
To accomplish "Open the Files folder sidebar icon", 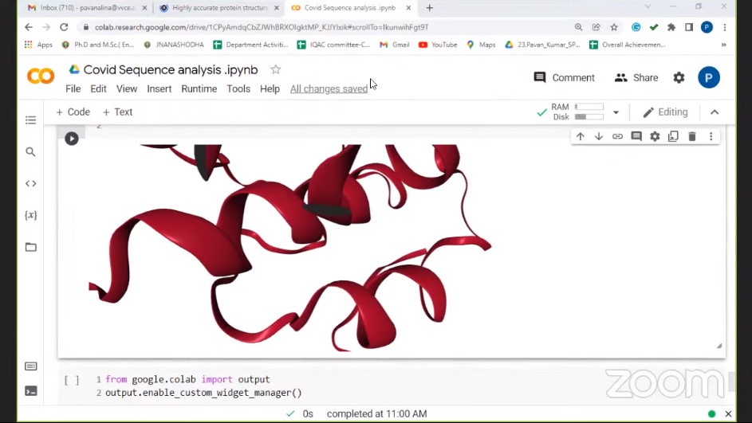I will click(30, 247).
